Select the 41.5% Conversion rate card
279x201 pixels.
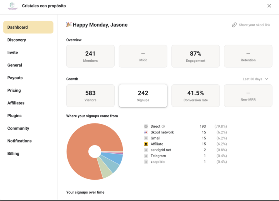click(x=196, y=96)
